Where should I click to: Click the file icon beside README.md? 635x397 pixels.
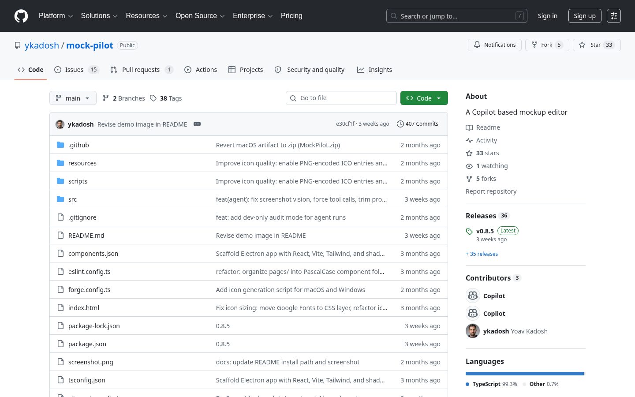click(x=60, y=235)
